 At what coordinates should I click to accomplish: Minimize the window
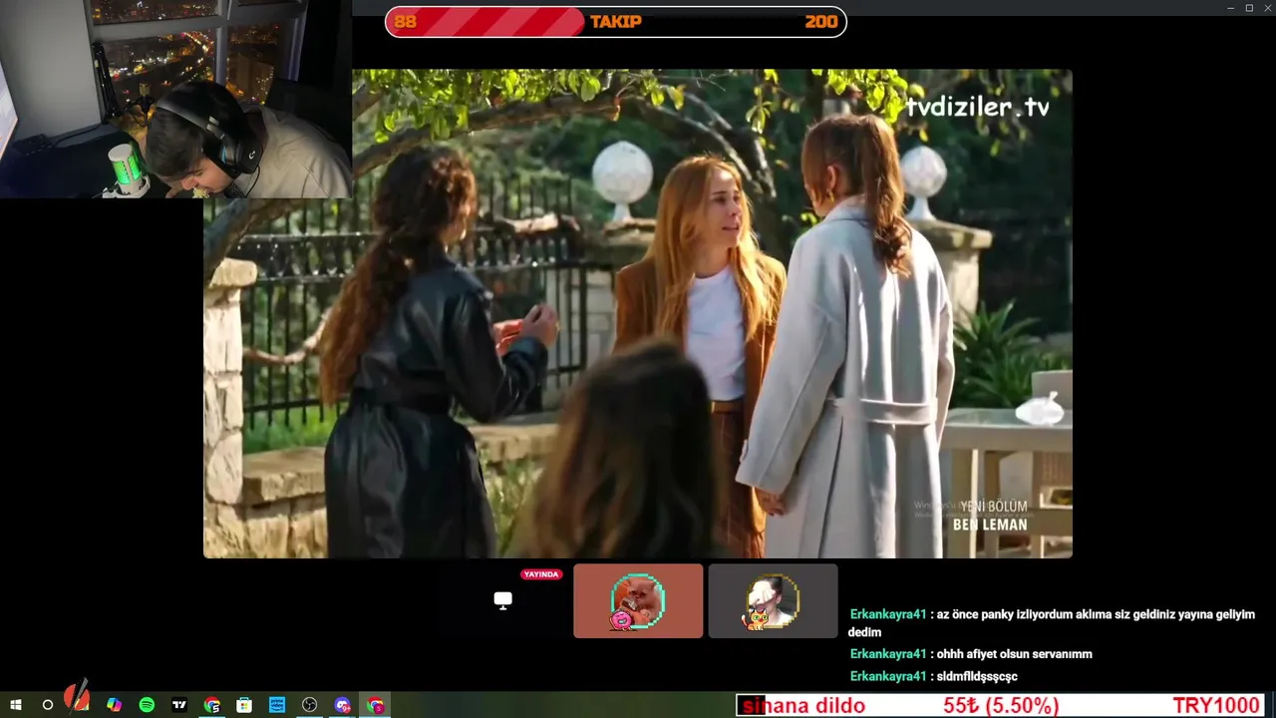point(1231,8)
